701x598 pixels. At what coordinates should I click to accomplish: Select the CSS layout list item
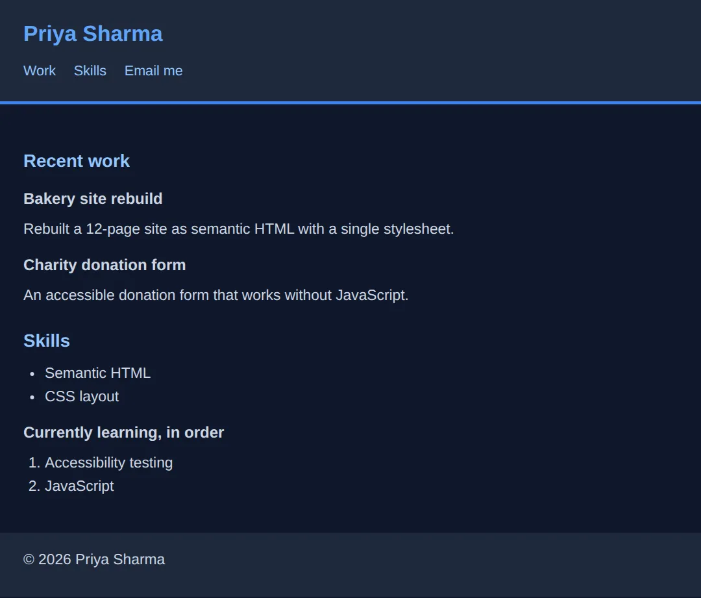(82, 396)
